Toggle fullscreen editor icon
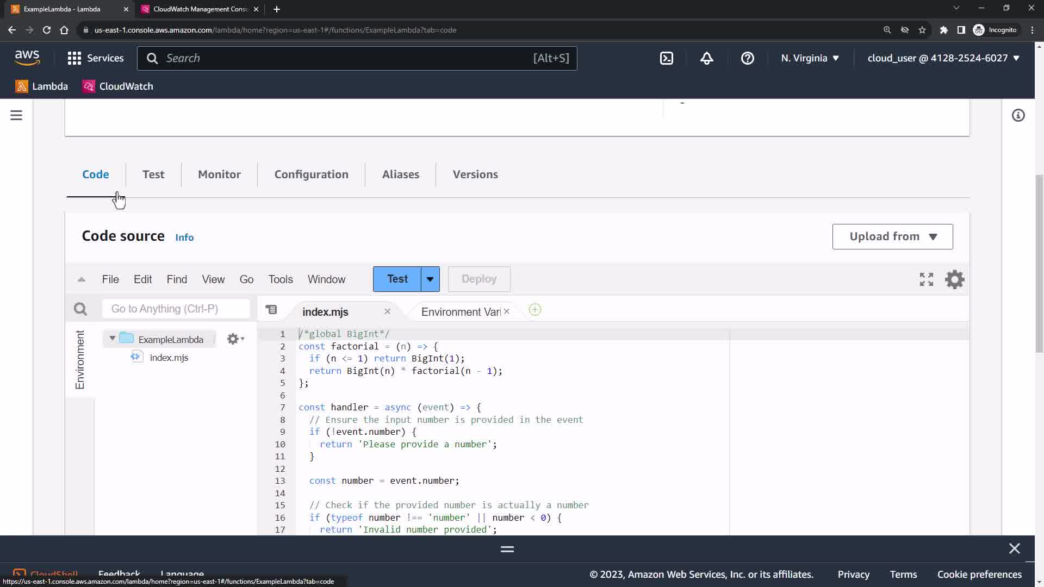 point(926,279)
